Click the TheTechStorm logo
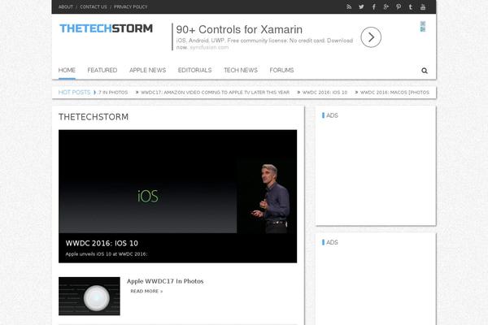488x325 pixels. coord(106,28)
